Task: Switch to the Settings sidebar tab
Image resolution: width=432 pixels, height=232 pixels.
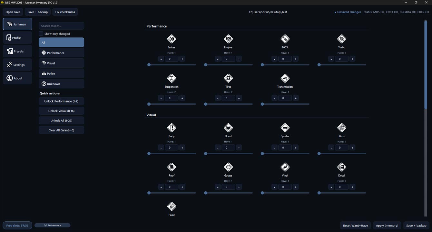Action: coord(17,65)
